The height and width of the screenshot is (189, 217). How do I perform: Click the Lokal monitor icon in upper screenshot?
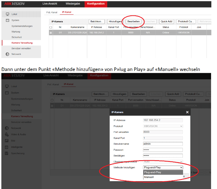[8, 14]
